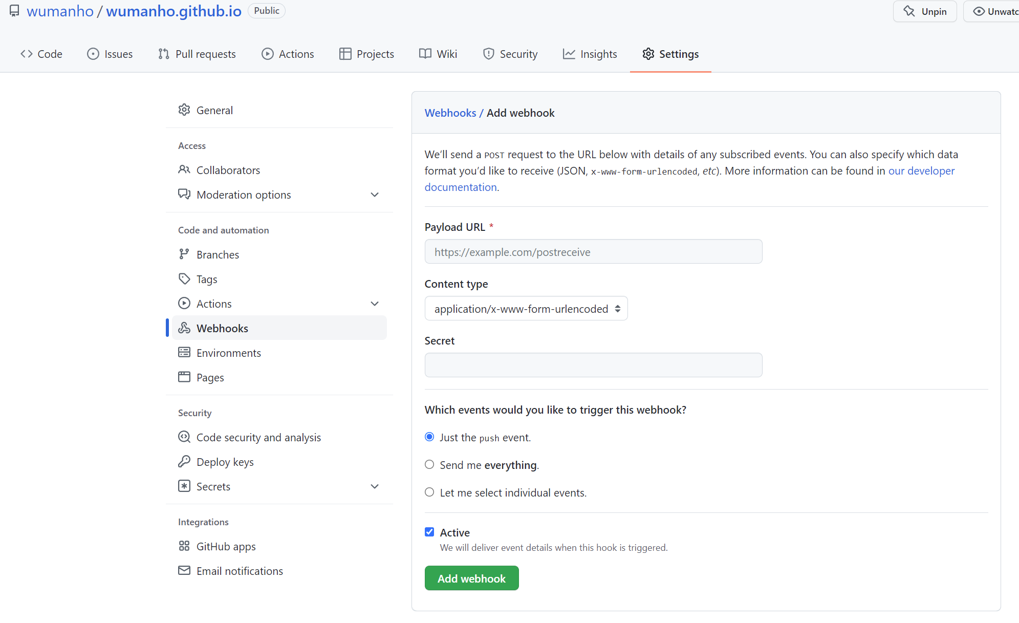Click the Deploy keys key icon
The width and height of the screenshot is (1019, 623).
184,462
